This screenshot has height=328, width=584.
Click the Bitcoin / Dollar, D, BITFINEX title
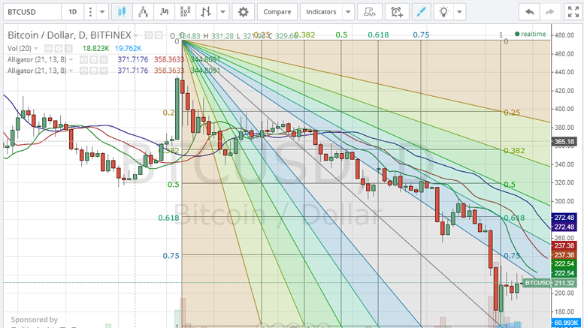69,35
